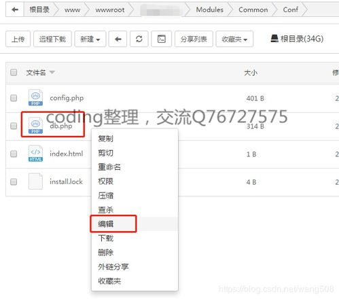
Task: Click the 根目录(34G) disk icon
Action: (274, 39)
